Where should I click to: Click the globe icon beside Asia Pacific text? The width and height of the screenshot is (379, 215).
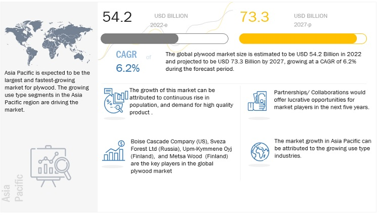260,152
